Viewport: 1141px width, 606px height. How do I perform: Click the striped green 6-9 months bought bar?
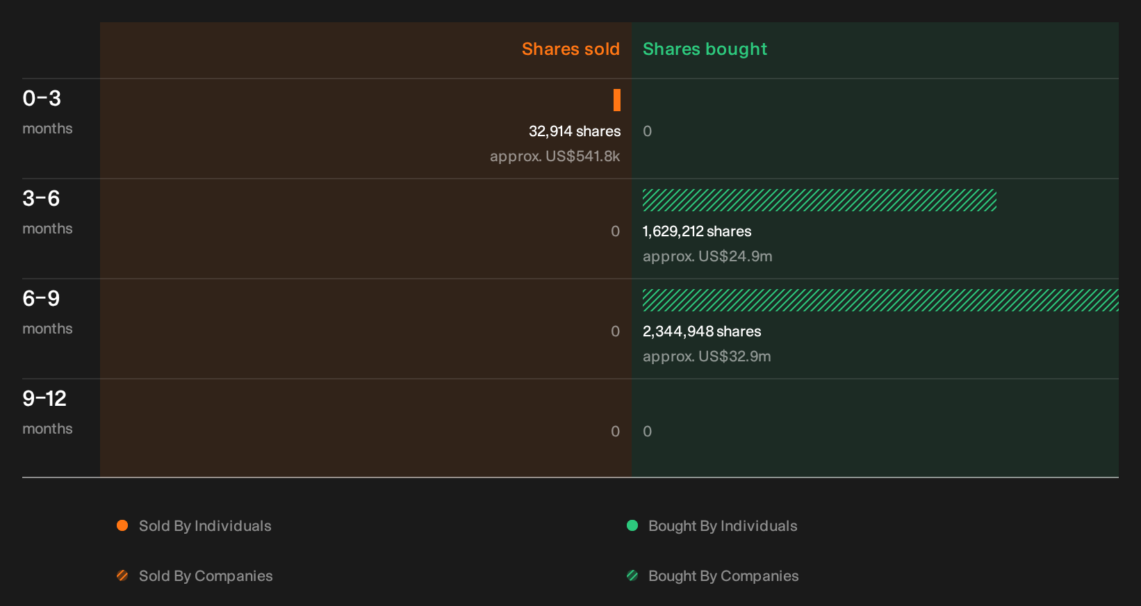point(880,300)
